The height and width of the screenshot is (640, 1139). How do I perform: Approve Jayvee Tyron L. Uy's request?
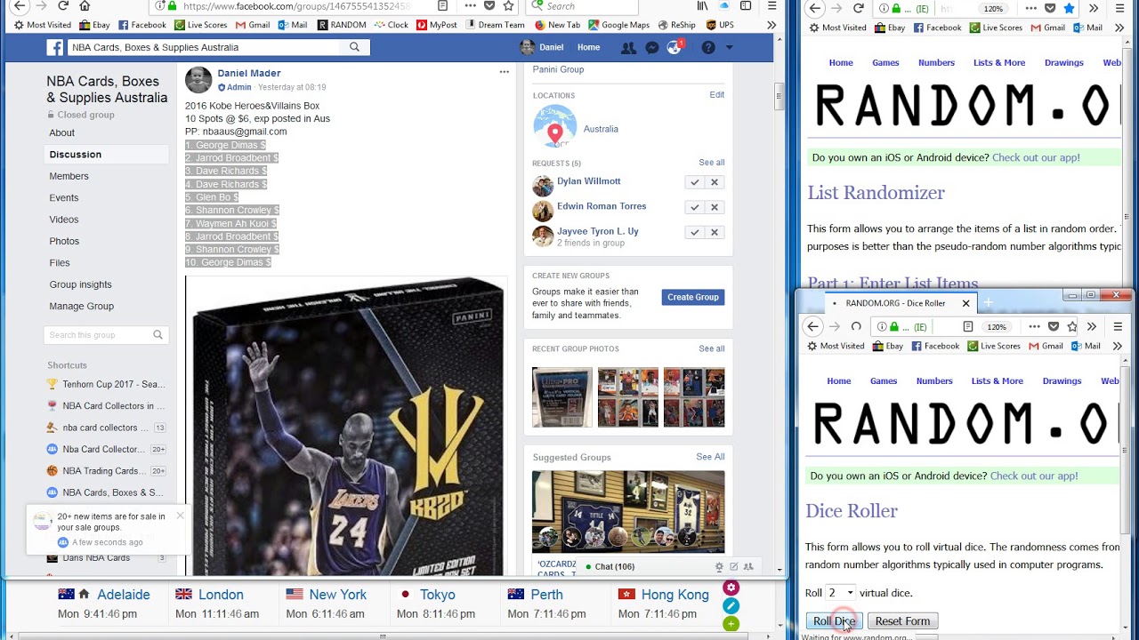click(x=694, y=232)
